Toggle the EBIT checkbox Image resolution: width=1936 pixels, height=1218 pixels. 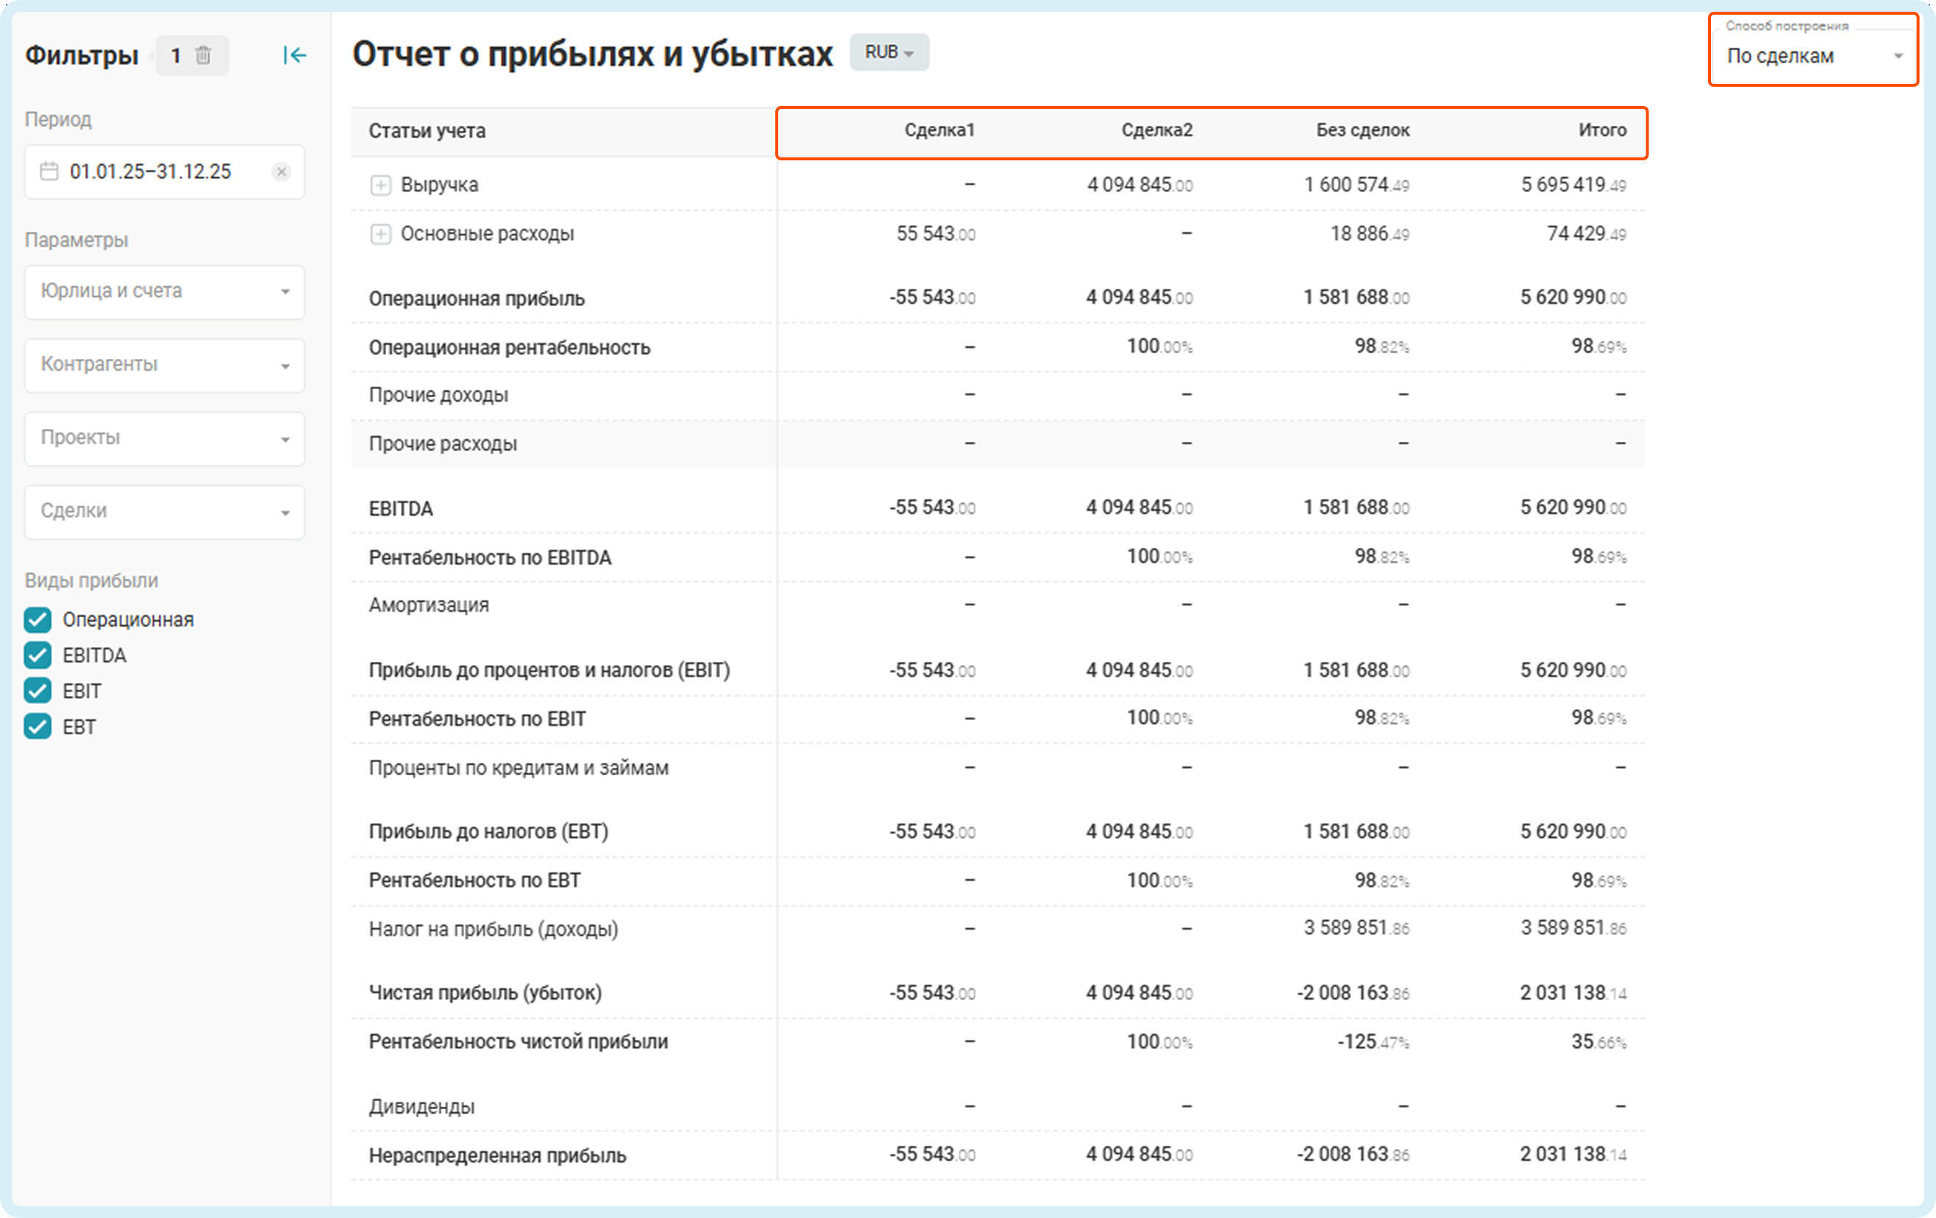tap(38, 691)
